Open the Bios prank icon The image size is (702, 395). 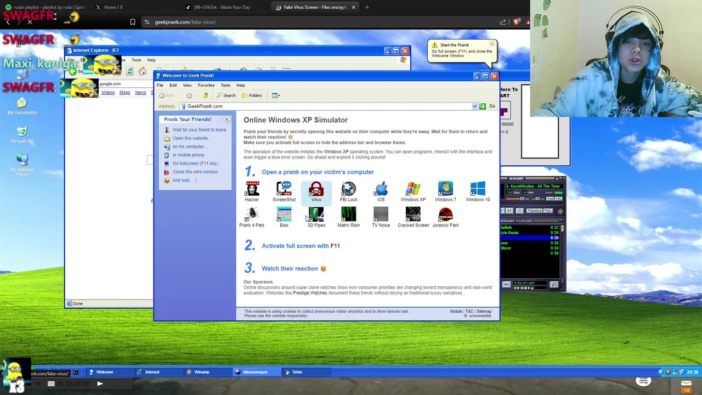[284, 217]
